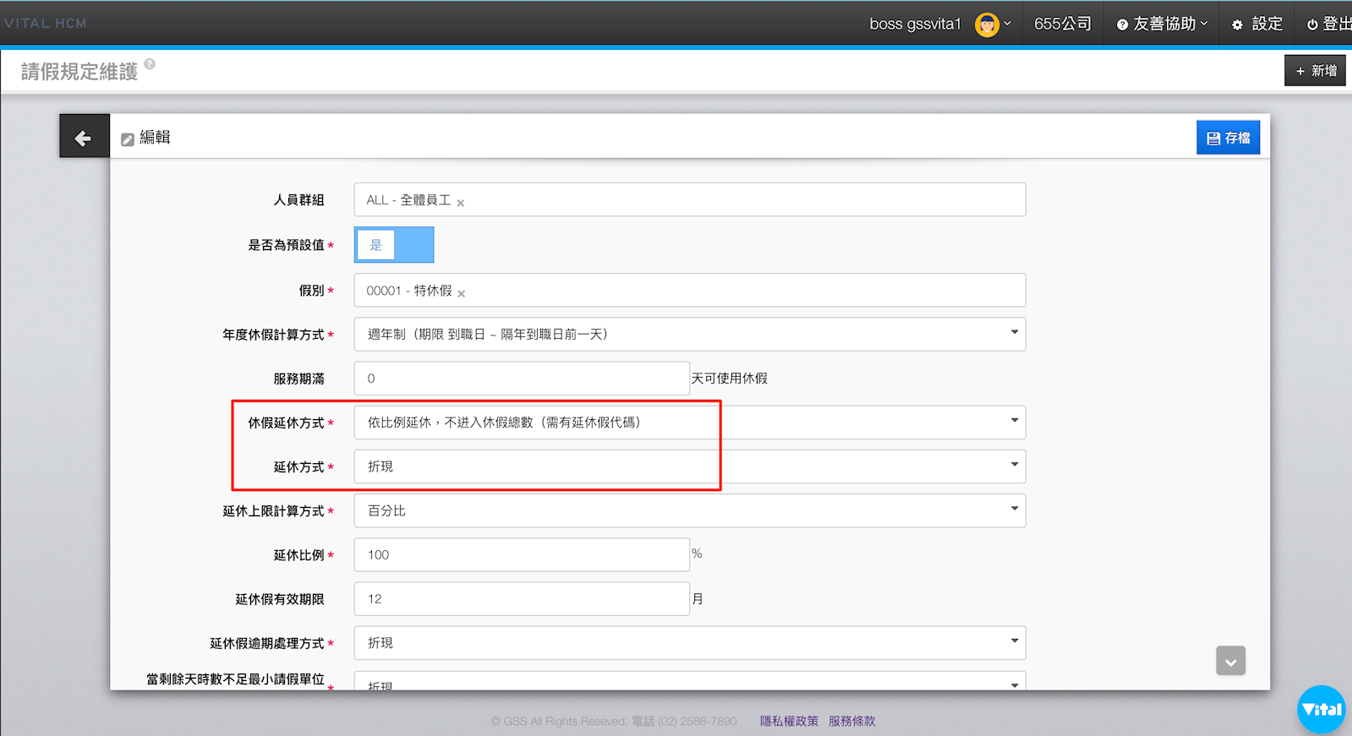Image resolution: width=1352 pixels, height=736 pixels.
Task: Remove the ALL - 全體員工 tag
Action: tap(461, 203)
